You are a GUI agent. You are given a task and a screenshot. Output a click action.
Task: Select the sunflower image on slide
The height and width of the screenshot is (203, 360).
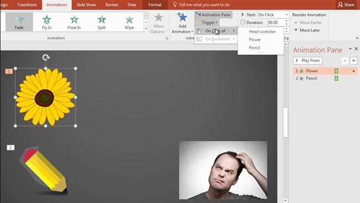click(x=45, y=97)
